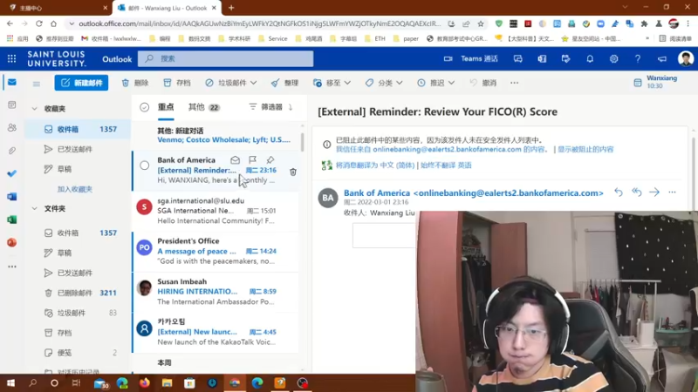Open the Notes (便笺) folder
The height and width of the screenshot is (392, 698).
click(79, 353)
